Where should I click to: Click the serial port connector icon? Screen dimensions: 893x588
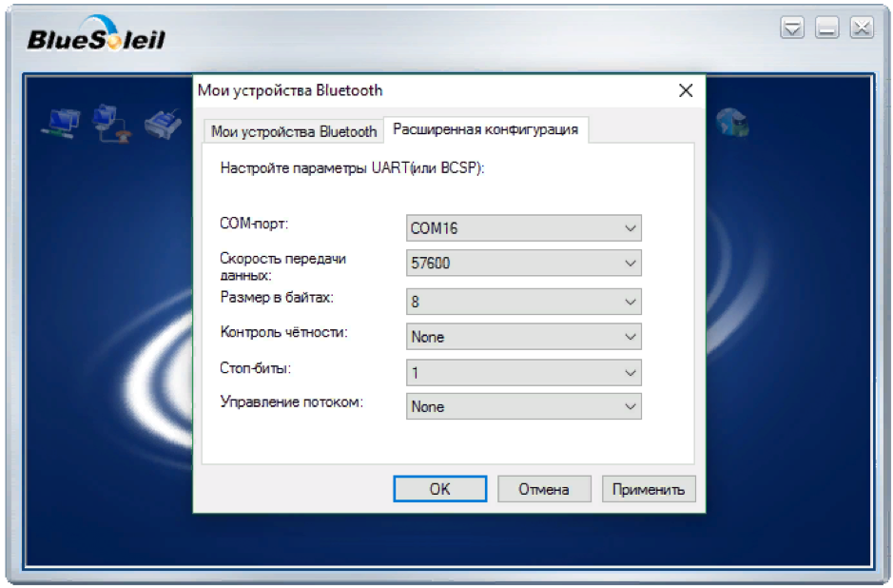[x=164, y=124]
